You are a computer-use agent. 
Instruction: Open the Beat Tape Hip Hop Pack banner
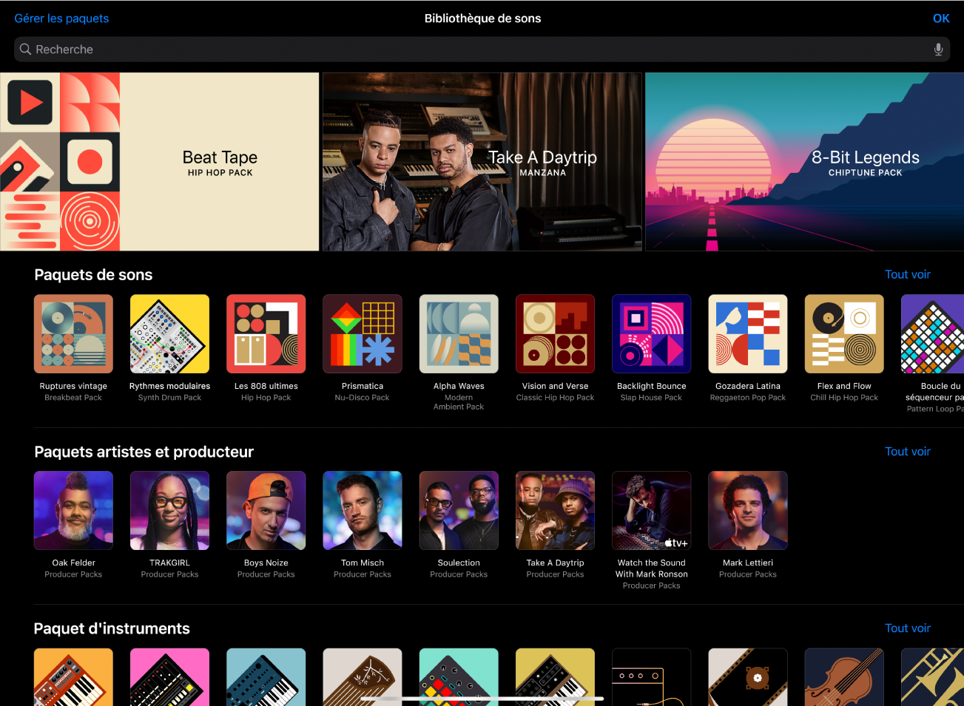(160, 162)
